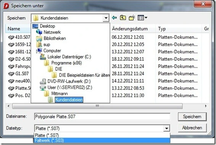This screenshot has height=145, width=216.
Task: Go back using the green arrow icon
Action: [114, 18]
